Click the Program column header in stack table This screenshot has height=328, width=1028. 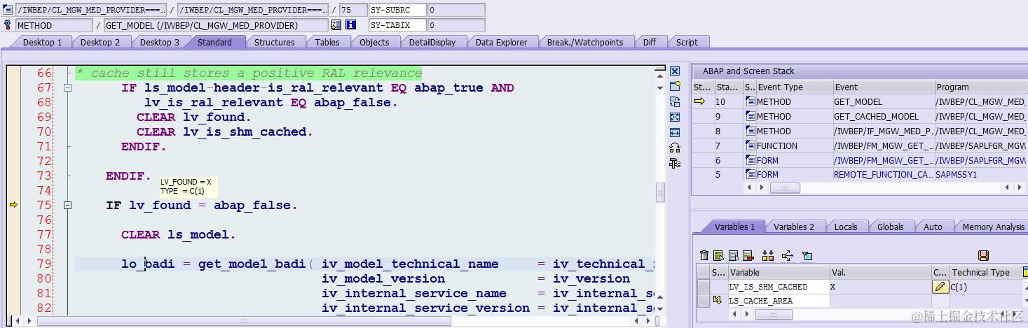click(981, 87)
